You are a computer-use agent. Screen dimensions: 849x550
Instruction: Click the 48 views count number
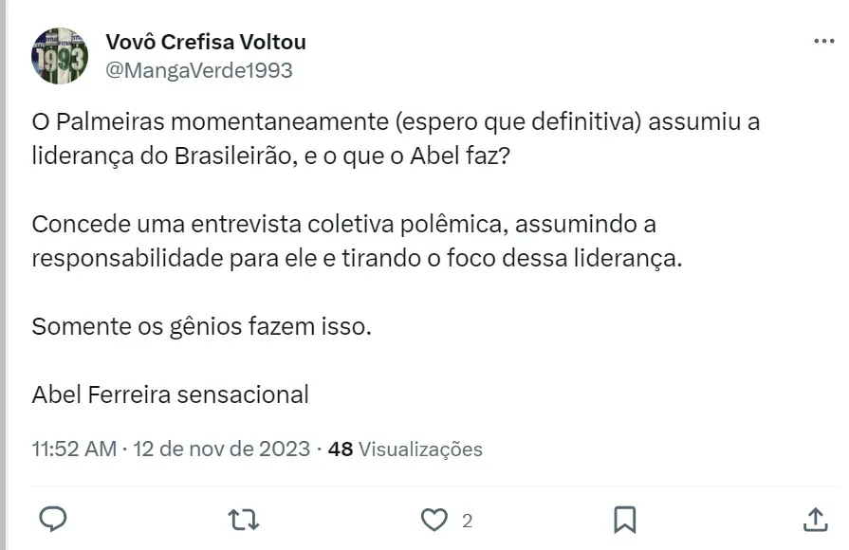click(340, 449)
